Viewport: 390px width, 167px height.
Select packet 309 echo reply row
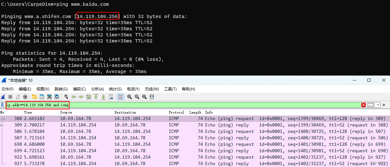pos(195,125)
